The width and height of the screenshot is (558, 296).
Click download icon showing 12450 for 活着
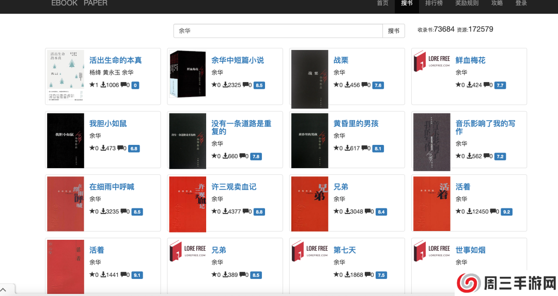click(x=469, y=211)
